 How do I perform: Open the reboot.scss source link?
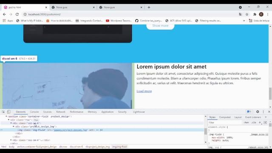[258, 147]
